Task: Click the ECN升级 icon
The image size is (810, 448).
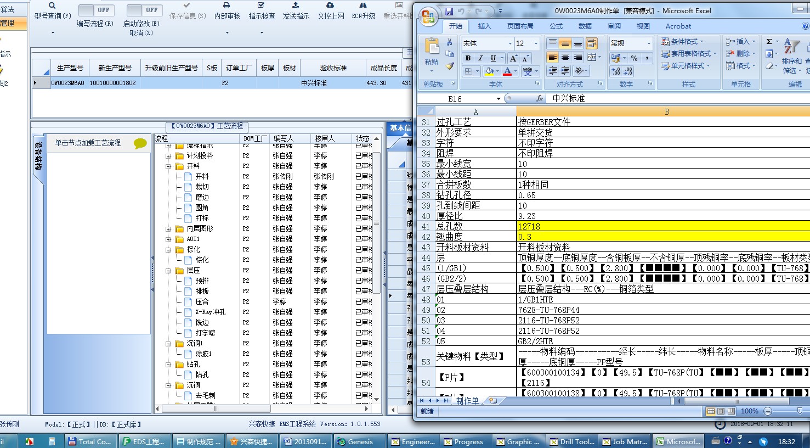Action: click(x=363, y=5)
